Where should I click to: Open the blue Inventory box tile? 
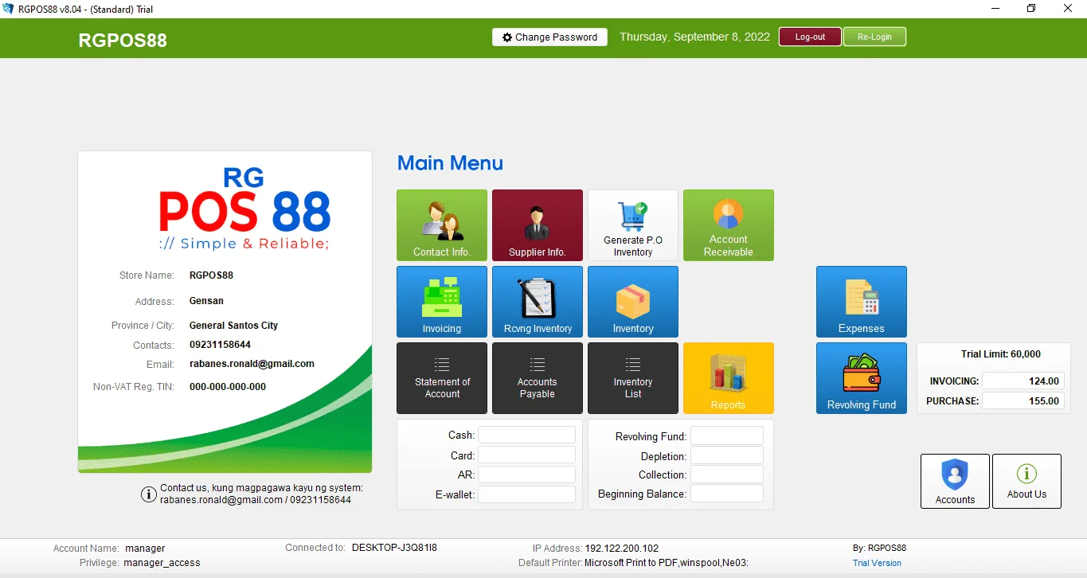(x=633, y=302)
